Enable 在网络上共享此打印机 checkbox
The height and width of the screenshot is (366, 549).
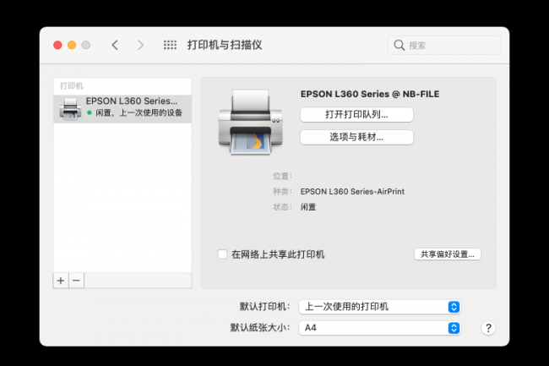coord(222,254)
